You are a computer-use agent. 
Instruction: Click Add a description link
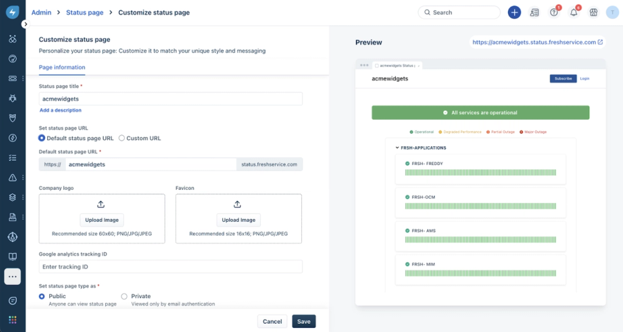pos(60,110)
